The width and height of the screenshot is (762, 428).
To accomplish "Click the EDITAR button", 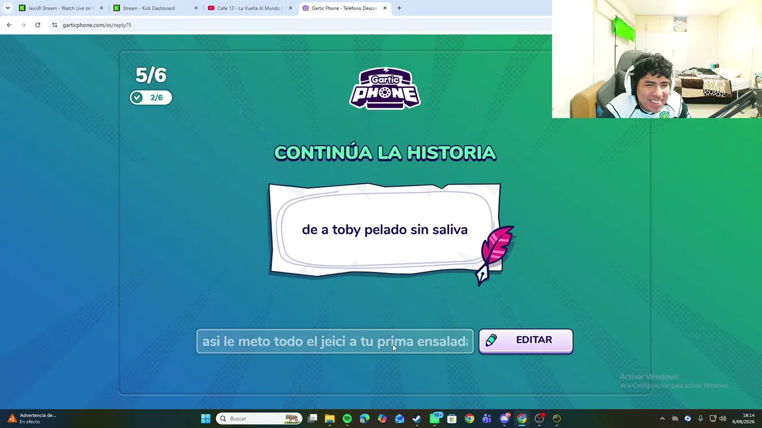I will [526, 341].
